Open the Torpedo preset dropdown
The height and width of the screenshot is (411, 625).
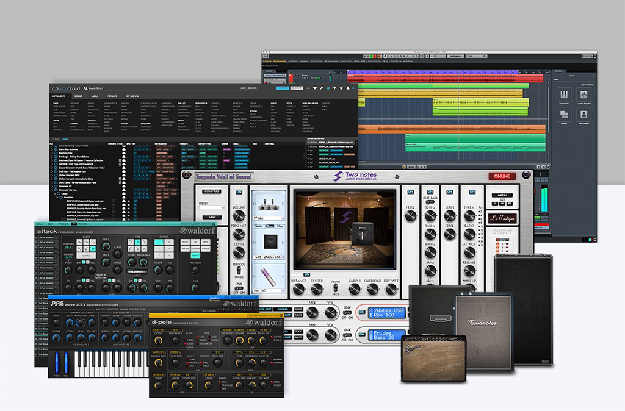pyautogui.click(x=211, y=207)
